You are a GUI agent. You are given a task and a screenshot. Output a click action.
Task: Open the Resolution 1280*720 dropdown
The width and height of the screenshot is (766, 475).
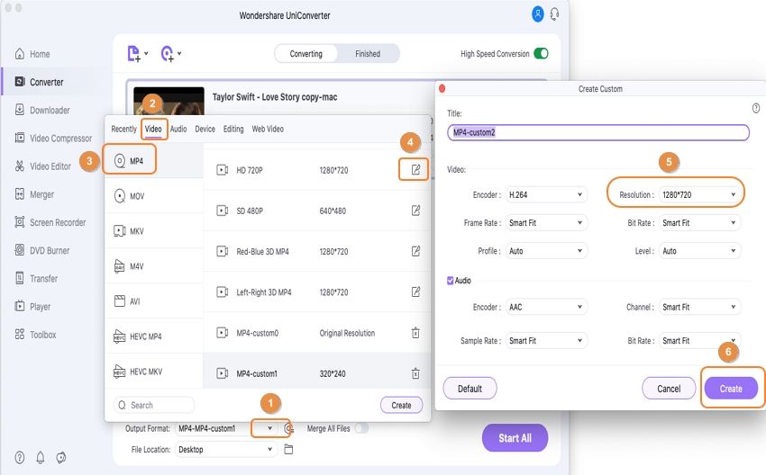[x=699, y=194]
